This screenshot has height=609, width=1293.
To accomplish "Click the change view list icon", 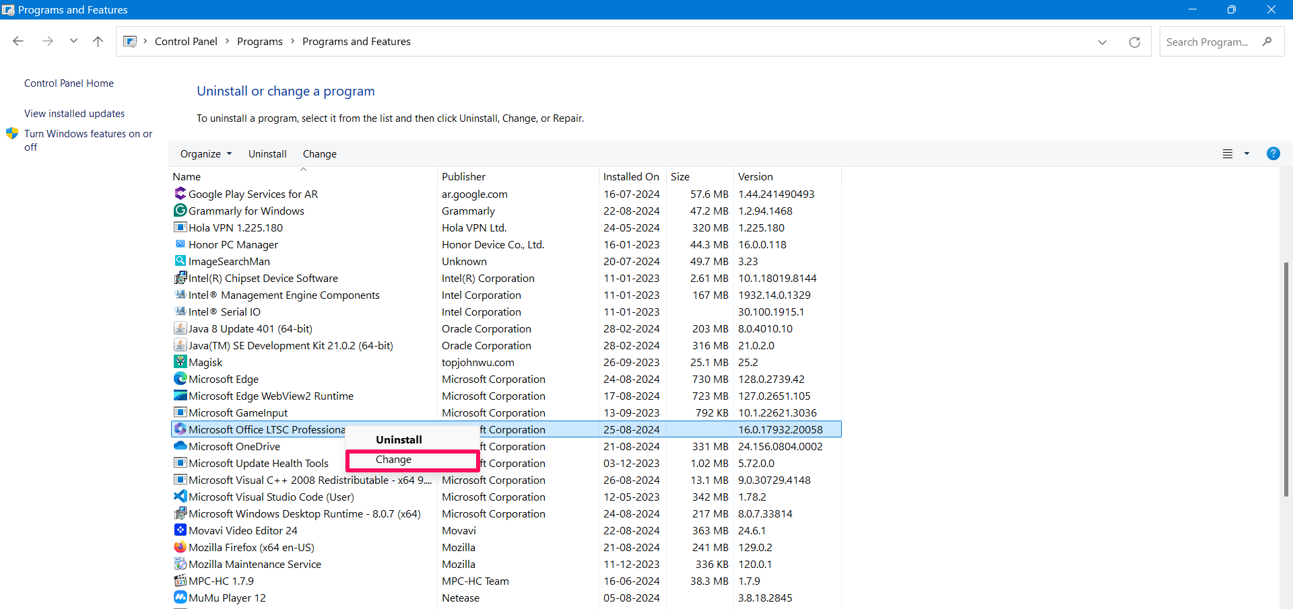I will pos(1228,153).
